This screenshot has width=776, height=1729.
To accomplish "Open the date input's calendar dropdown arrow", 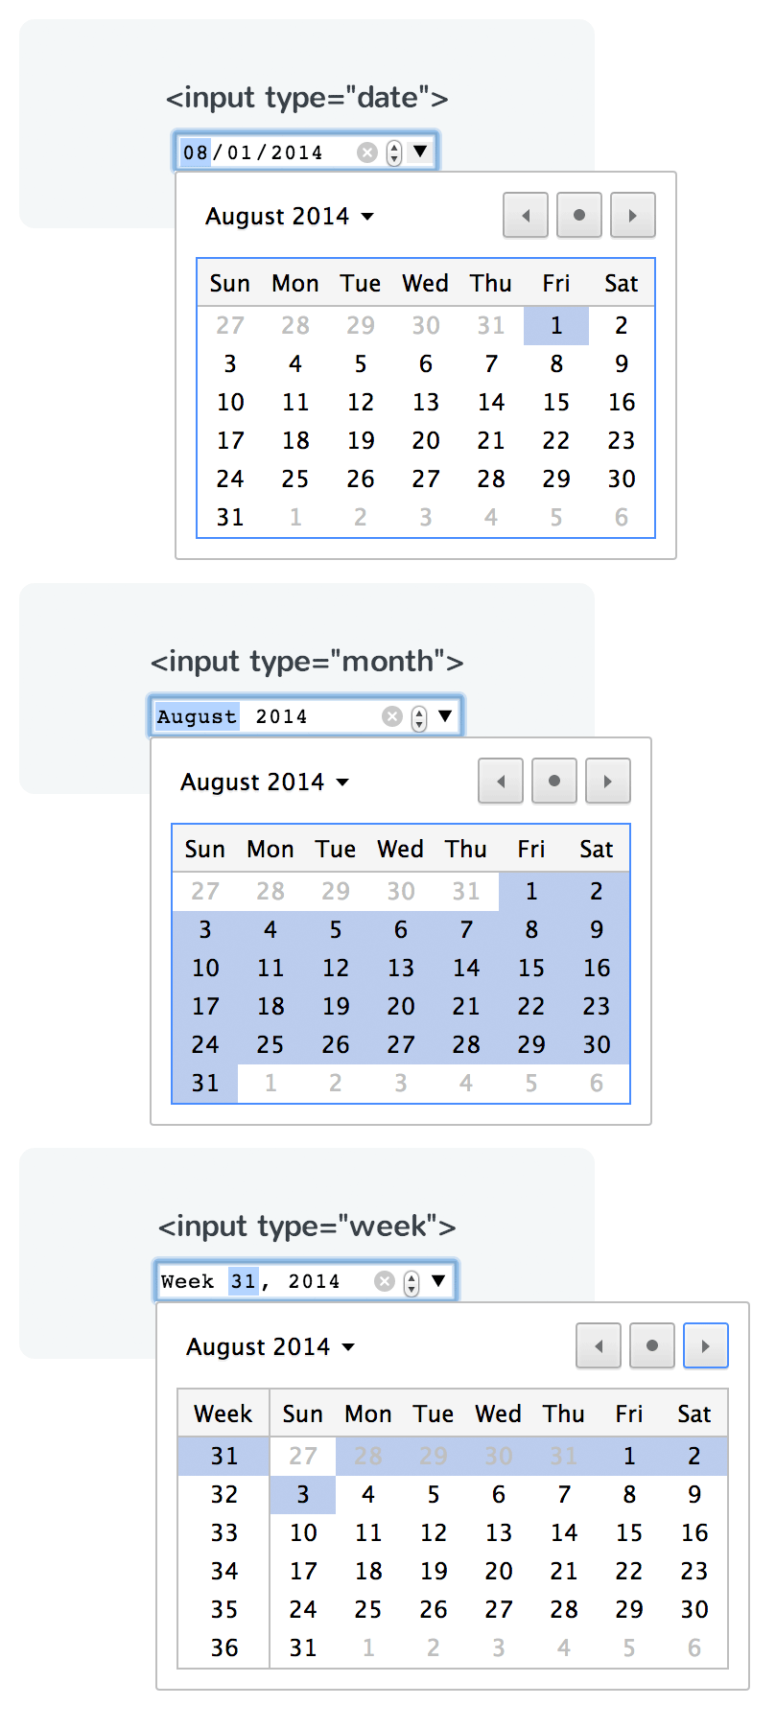I will coord(419,151).
